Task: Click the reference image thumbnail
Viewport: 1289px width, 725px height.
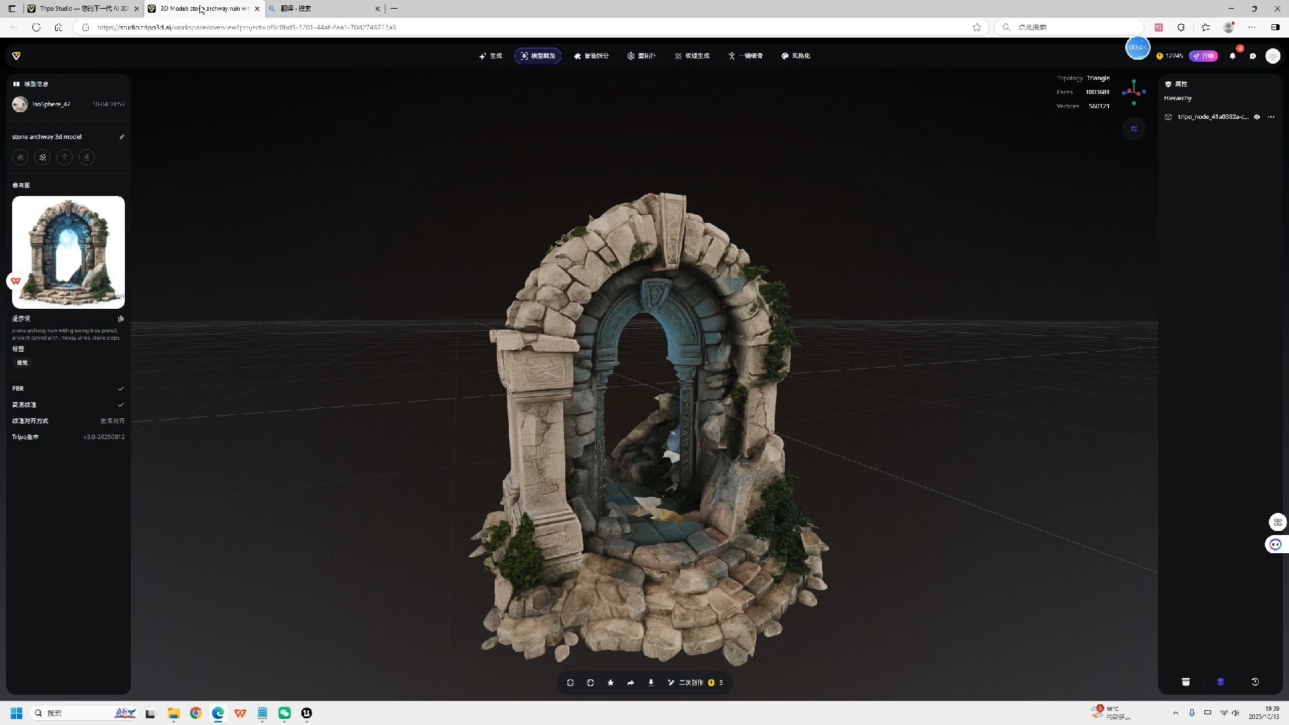Action: (68, 252)
